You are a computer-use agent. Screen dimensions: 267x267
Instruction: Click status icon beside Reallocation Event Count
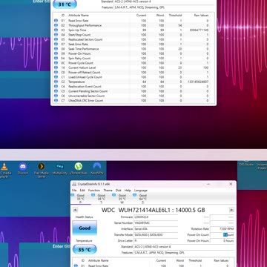point(56,87)
